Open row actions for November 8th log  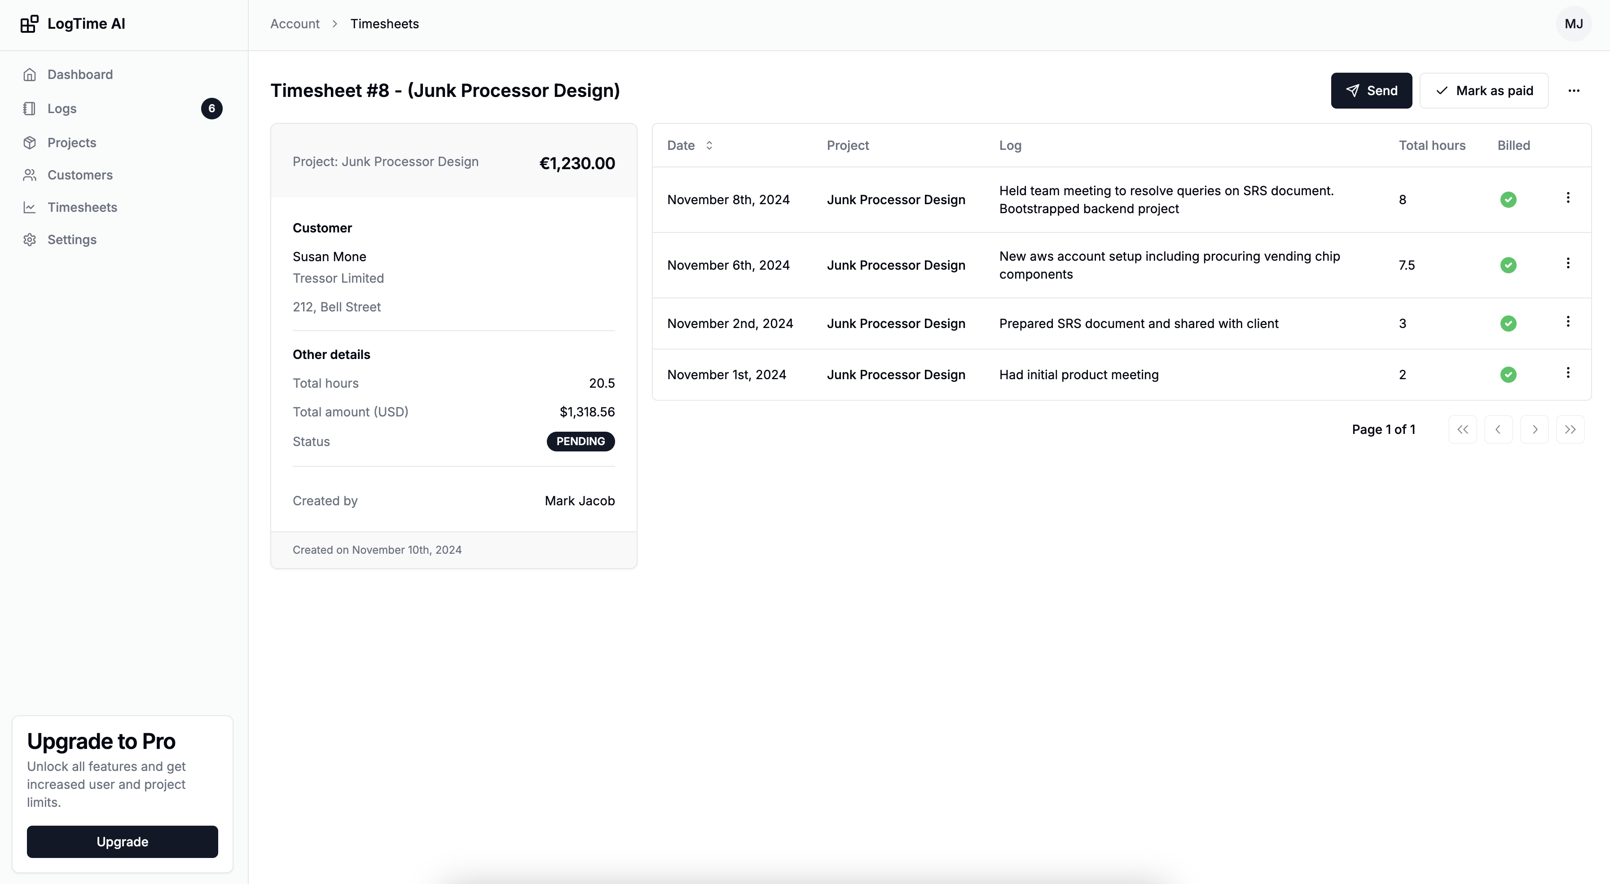point(1567,198)
